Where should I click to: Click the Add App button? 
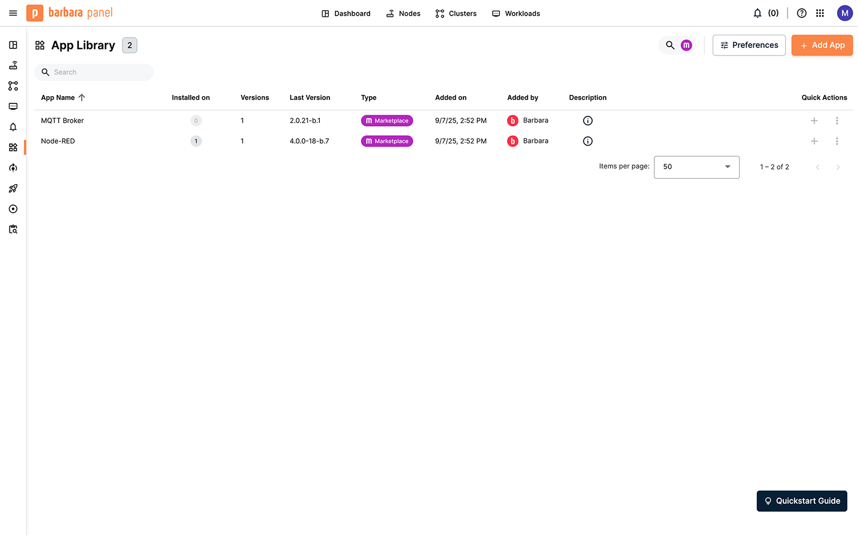[822, 45]
